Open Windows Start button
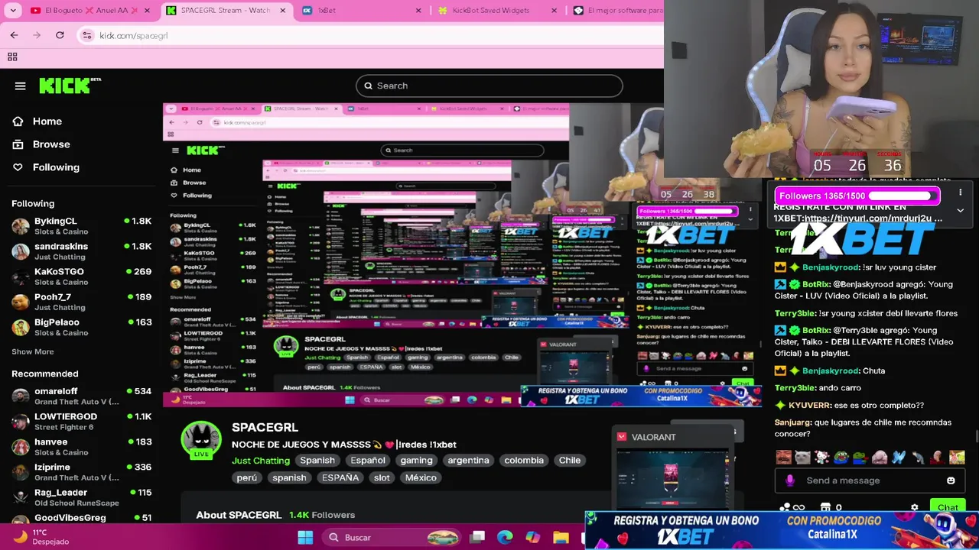979x550 pixels. coord(305,537)
